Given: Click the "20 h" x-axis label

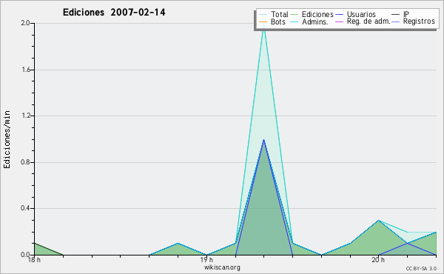Looking at the screenshot, I should [378, 260].
